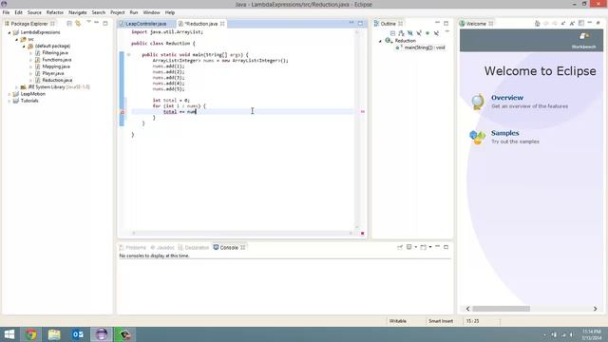
Task: Open the Overview link in Welcome
Action: pos(507,98)
